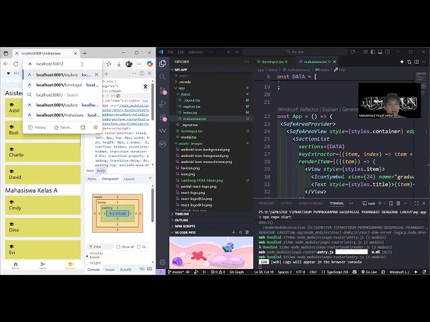Toggle the Gr... checkbox next to Show all
Image resolution: width=430 pixels, height=322 pixels.
139,247
